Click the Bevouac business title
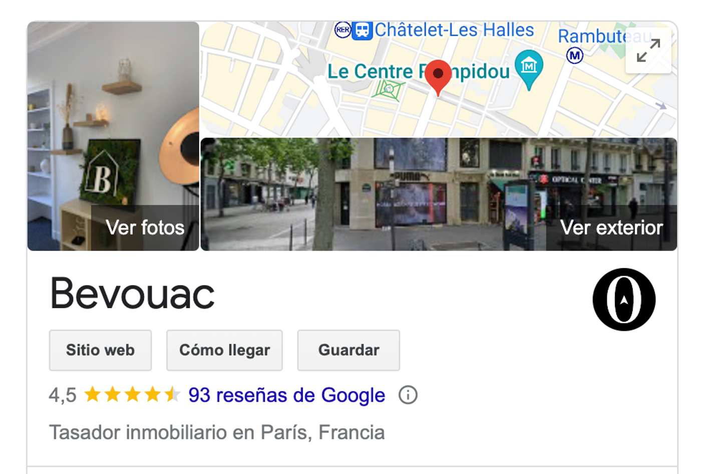 [132, 294]
